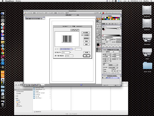
Task: Open the second composition options popup menu
Action: pos(113,68)
